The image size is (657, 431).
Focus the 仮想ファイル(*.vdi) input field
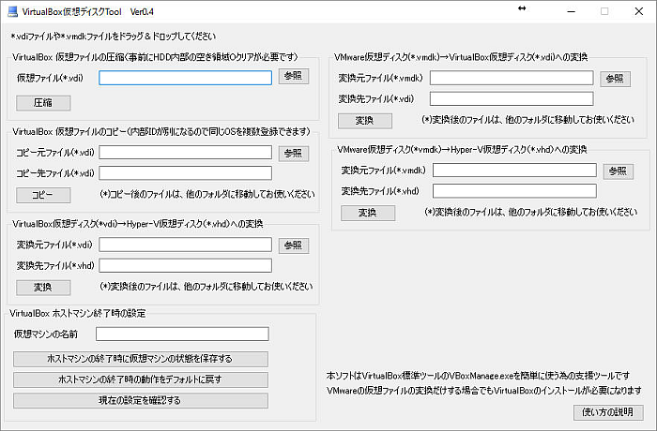click(185, 78)
